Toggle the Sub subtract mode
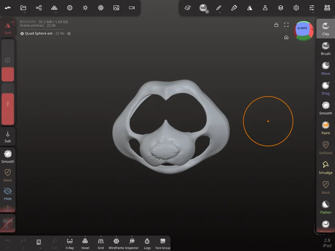 pyautogui.click(x=8, y=137)
